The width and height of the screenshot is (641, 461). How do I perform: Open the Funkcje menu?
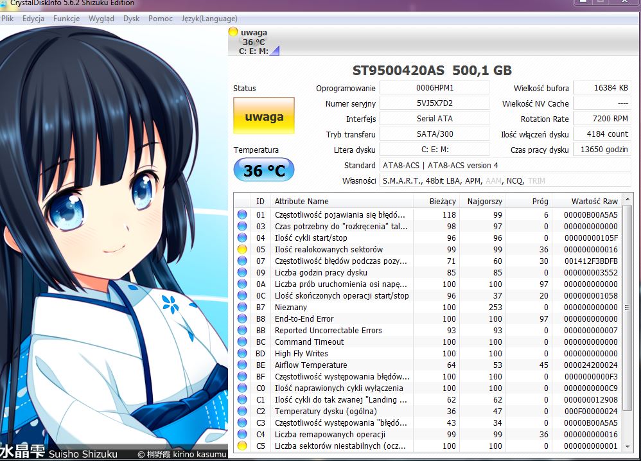66,19
